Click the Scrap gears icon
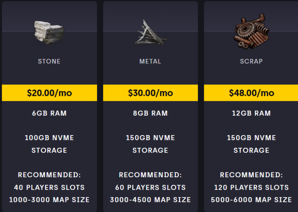The height and width of the screenshot is (212, 298). (x=251, y=31)
